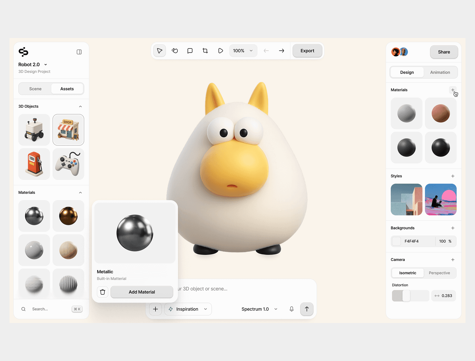475x361 pixels.
Task: Select the chrome metallic material sphere
Action: [34, 216]
